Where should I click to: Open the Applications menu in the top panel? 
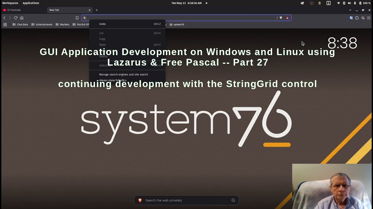point(31,3)
